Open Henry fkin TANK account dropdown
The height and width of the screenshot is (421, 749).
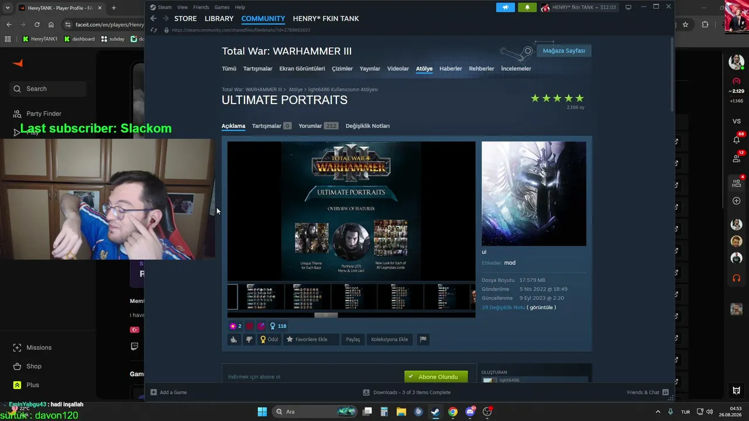tap(578, 7)
